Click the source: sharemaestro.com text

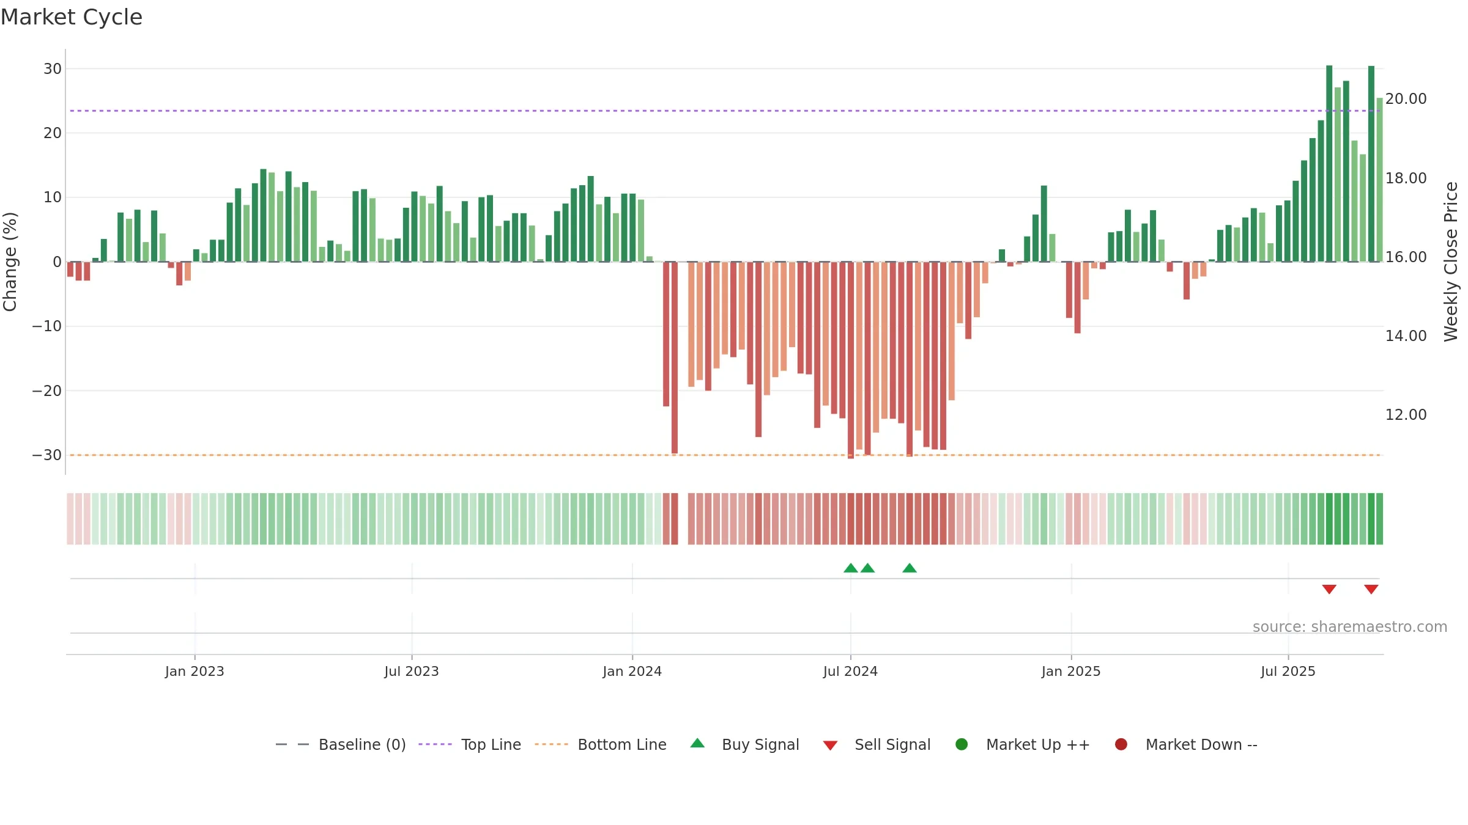1350,626
